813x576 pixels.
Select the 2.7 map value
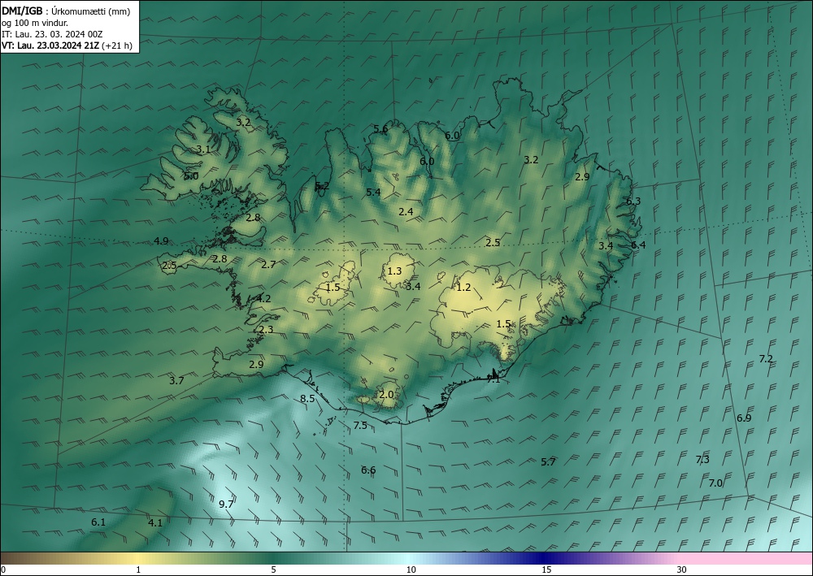tap(268, 265)
